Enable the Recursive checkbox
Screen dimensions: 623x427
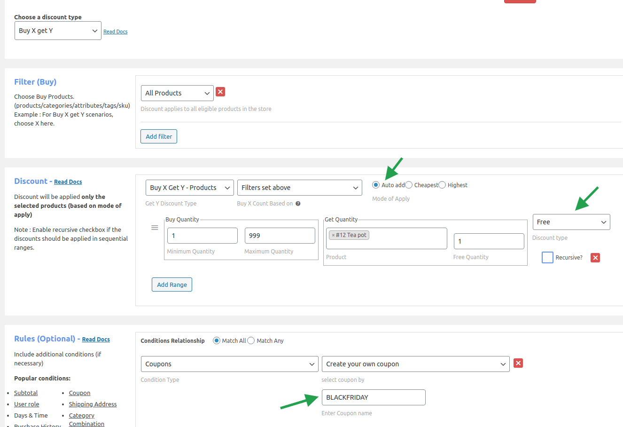click(x=547, y=258)
